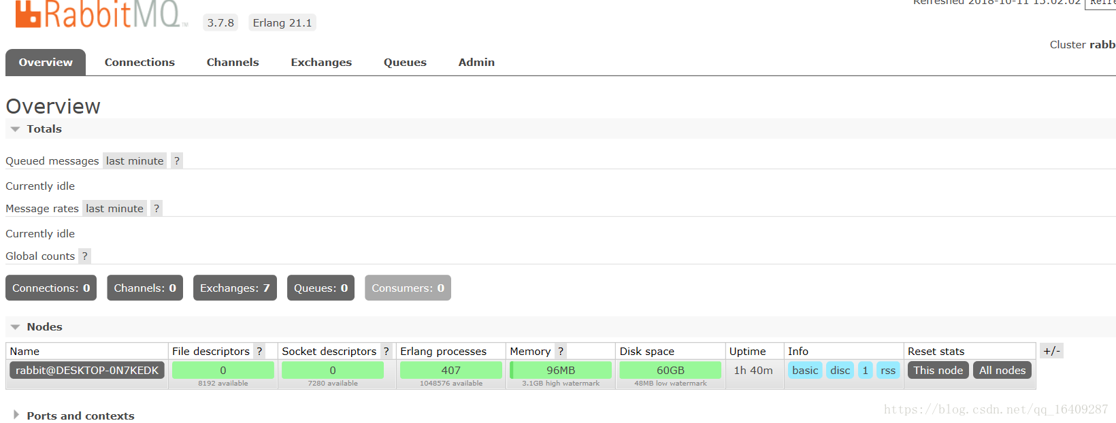Open the Admin tab

coord(476,63)
